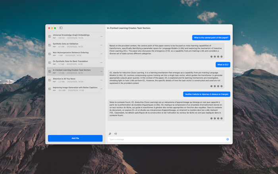
Task: Click PDF icon of In-Context Learning Creates Task Vectors
Action: point(50,71)
